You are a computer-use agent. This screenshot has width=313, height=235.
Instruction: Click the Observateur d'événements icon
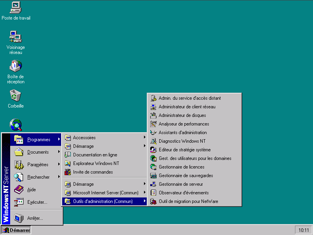pyautogui.click(x=153, y=193)
